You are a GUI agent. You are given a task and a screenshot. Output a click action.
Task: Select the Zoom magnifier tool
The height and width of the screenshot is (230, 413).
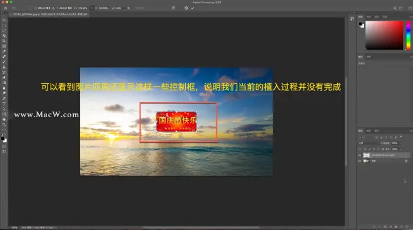(x=4, y=125)
